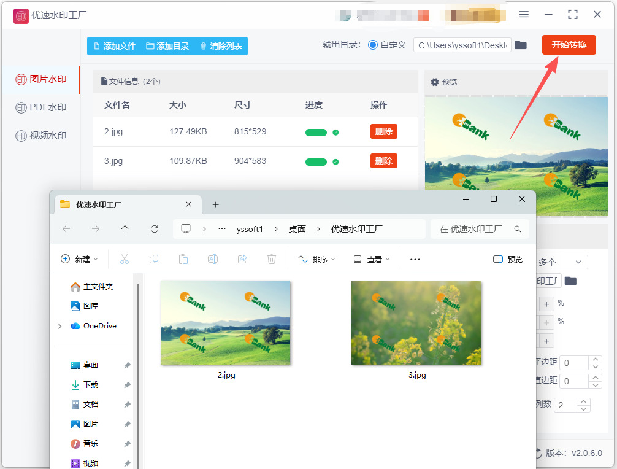The height and width of the screenshot is (469, 617).
Task: Go back in File Explorer
Action: [66, 229]
